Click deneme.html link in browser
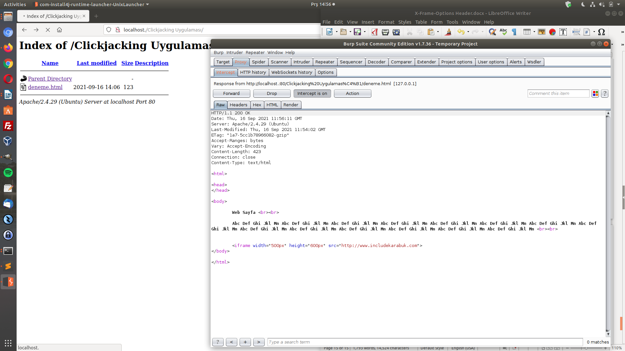The width and height of the screenshot is (625, 351). (45, 87)
